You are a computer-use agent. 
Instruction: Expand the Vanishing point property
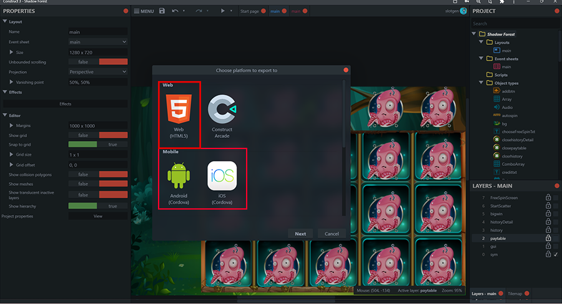pyautogui.click(x=11, y=82)
